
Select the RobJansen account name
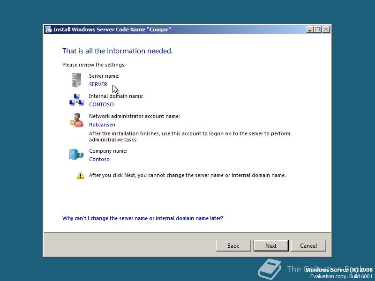coord(102,125)
